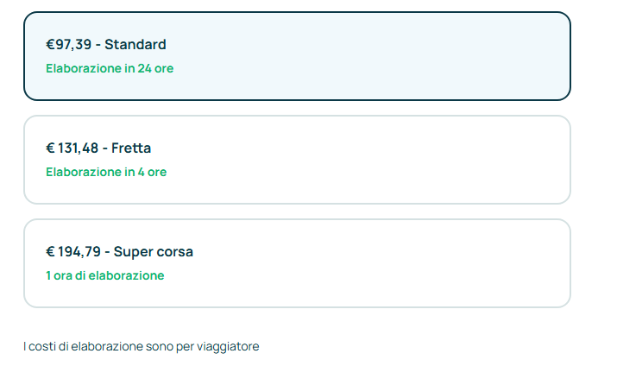Viewport: 617px width, 385px height.
Task: Click the word "Fretta" in second option
Action: (131, 148)
